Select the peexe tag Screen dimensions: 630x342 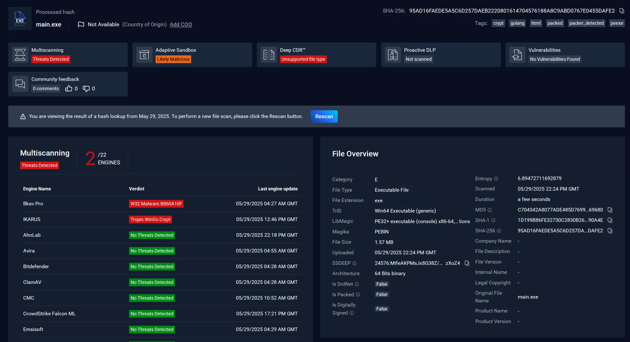click(x=617, y=23)
